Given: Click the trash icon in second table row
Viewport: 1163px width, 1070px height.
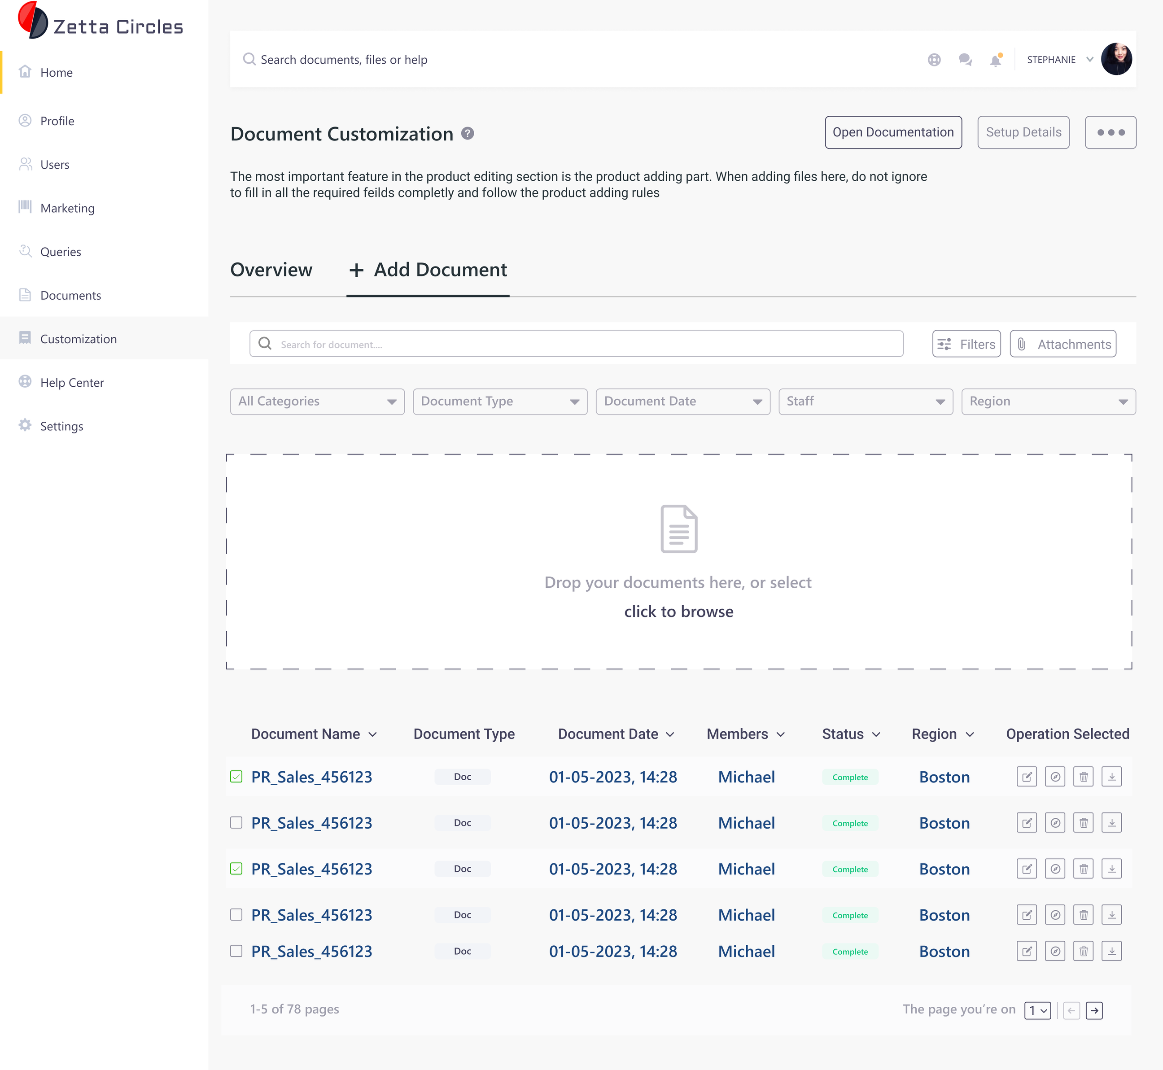Looking at the screenshot, I should coord(1083,823).
